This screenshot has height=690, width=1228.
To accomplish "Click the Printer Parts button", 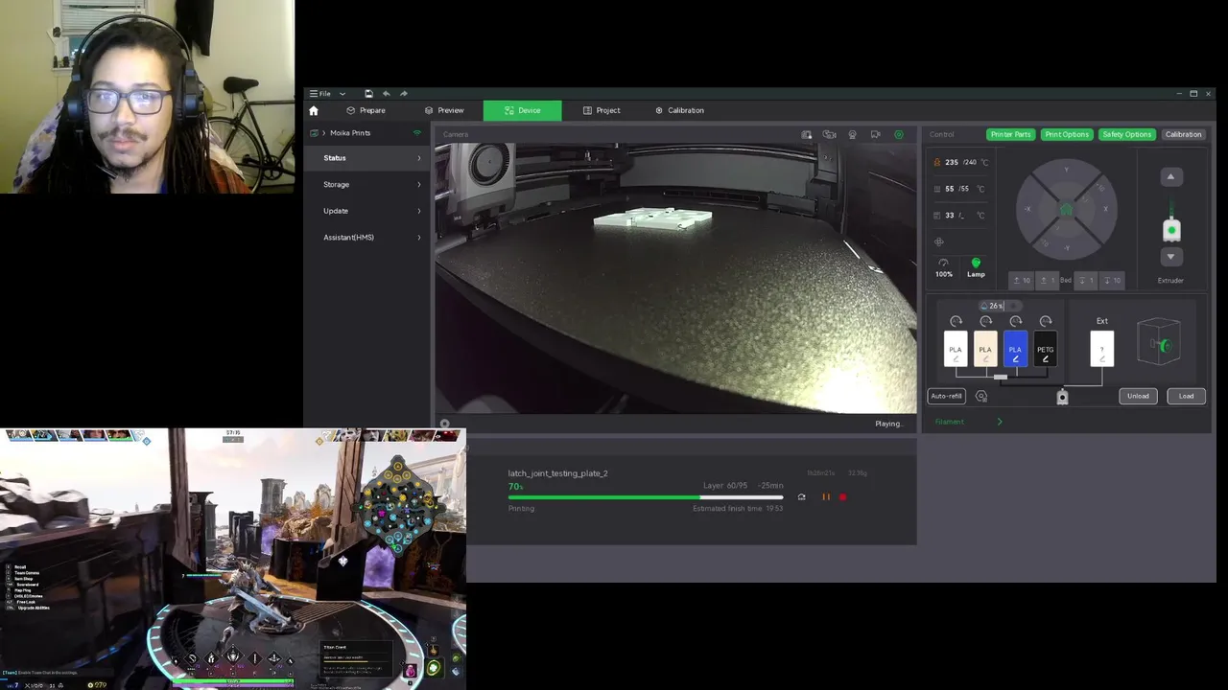I will point(1010,134).
